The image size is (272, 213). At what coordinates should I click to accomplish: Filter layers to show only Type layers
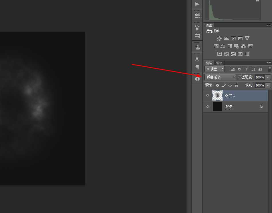tap(246, 69)
